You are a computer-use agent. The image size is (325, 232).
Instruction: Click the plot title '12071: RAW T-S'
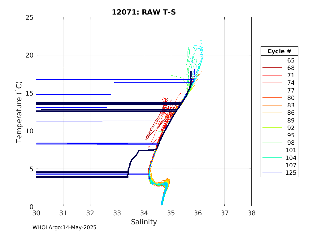point(144,12)
